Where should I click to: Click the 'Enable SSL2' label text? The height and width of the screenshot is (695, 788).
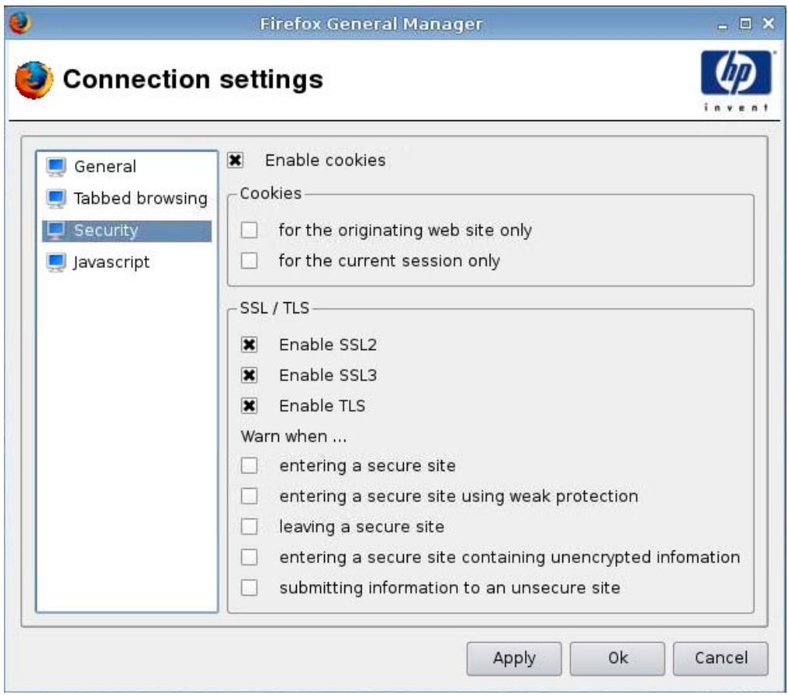328,344
